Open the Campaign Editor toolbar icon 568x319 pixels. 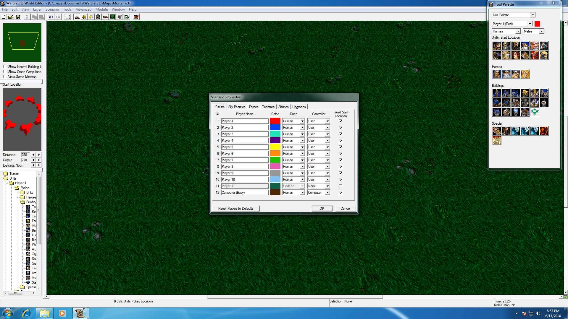click(105, 17)
